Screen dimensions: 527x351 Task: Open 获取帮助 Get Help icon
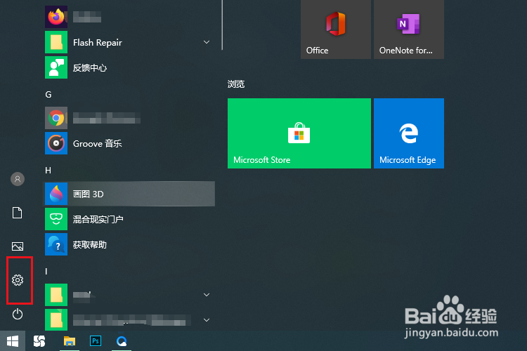(x=56, y=244)
